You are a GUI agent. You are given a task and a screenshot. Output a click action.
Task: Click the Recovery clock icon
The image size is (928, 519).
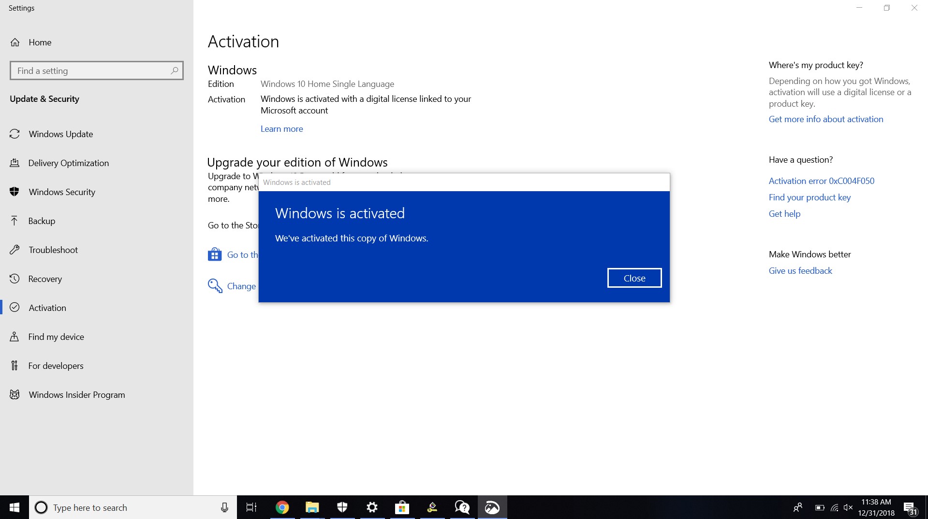(x=15, y=279)
